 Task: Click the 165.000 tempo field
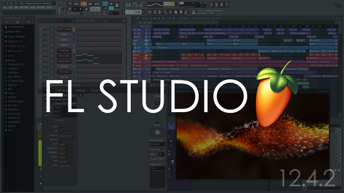coord(96,9)
